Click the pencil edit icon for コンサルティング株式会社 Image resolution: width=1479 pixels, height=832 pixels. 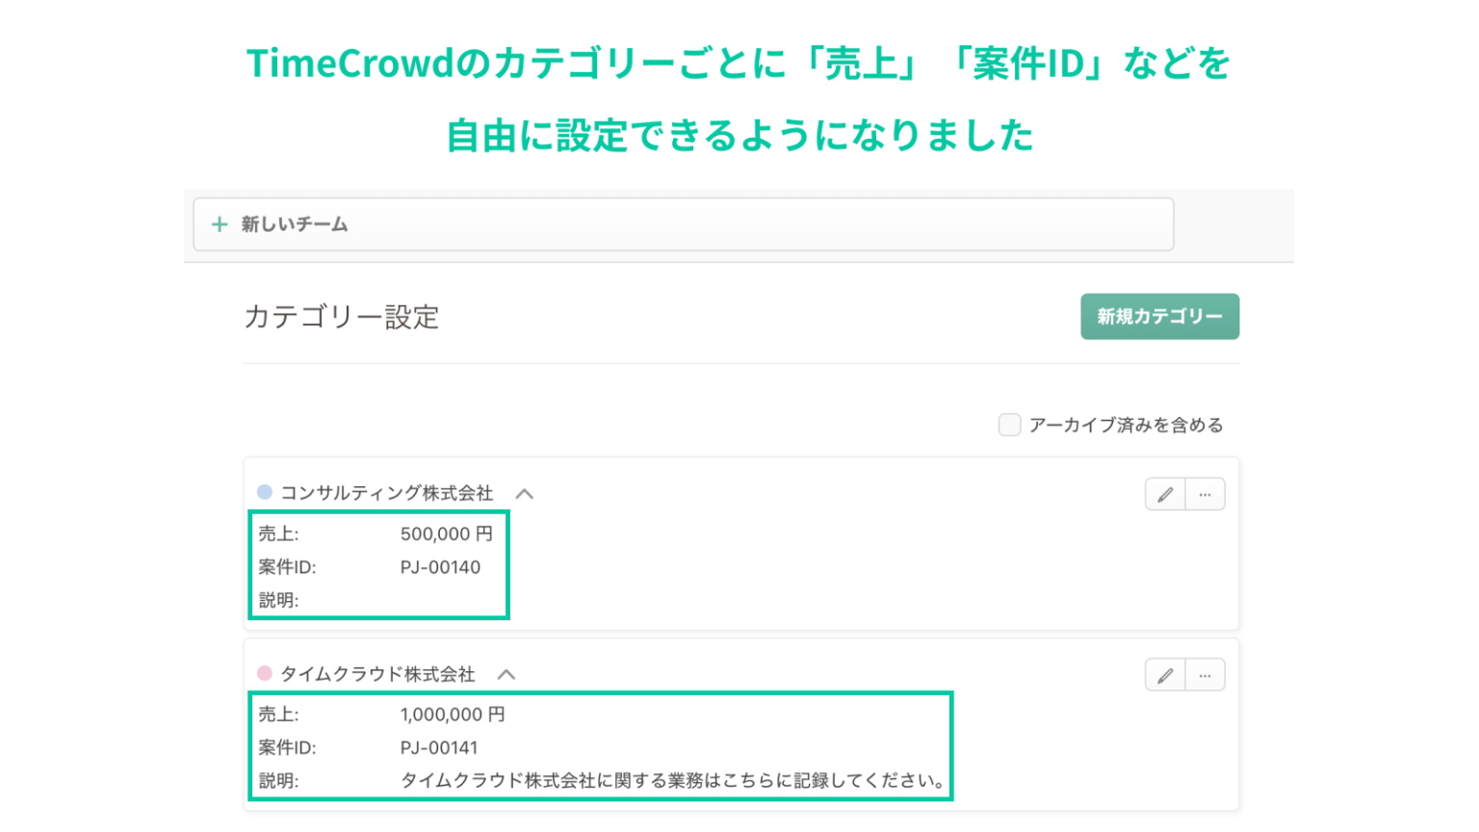pos(1166,494)
